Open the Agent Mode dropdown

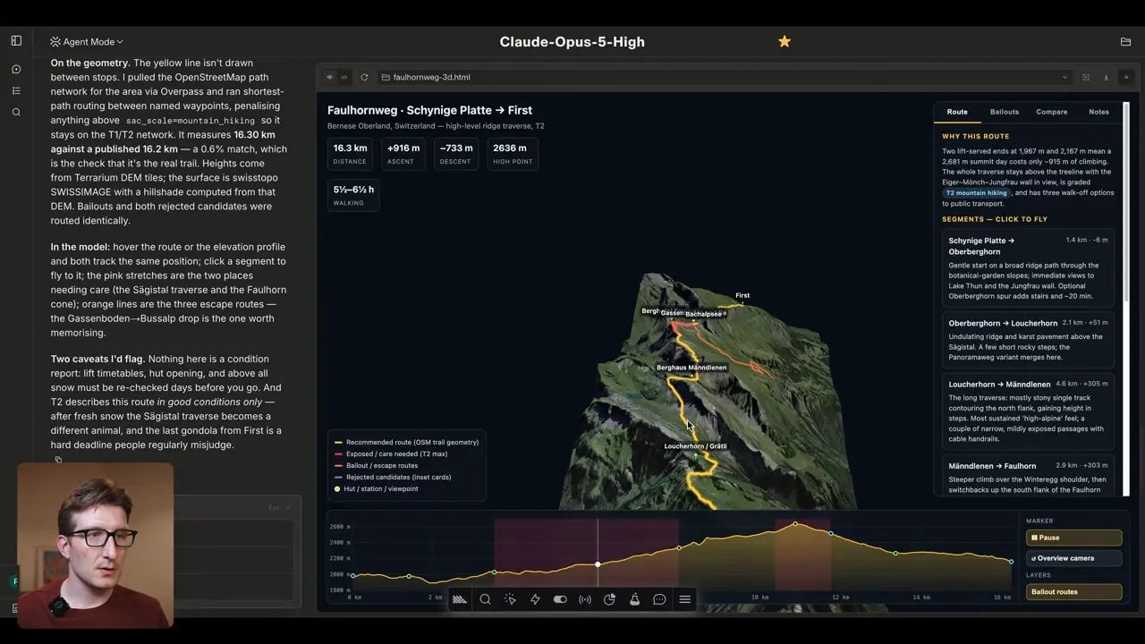click(x=87, y=41)
